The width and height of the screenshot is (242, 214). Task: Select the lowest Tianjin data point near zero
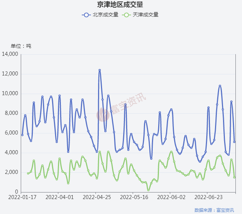pyautogui.click(x=148, y=190)
